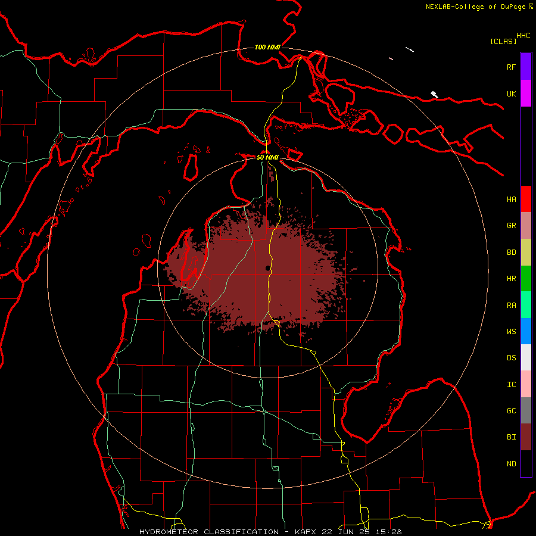536x536 pixels.
Task: Click the HR legend label
Action: [x=511, y=279]
